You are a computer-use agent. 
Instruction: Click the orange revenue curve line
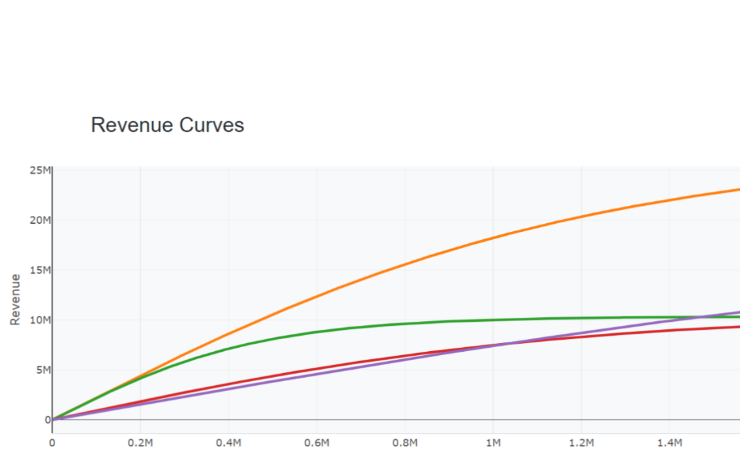pyautogui.click(x=493, y=238)
